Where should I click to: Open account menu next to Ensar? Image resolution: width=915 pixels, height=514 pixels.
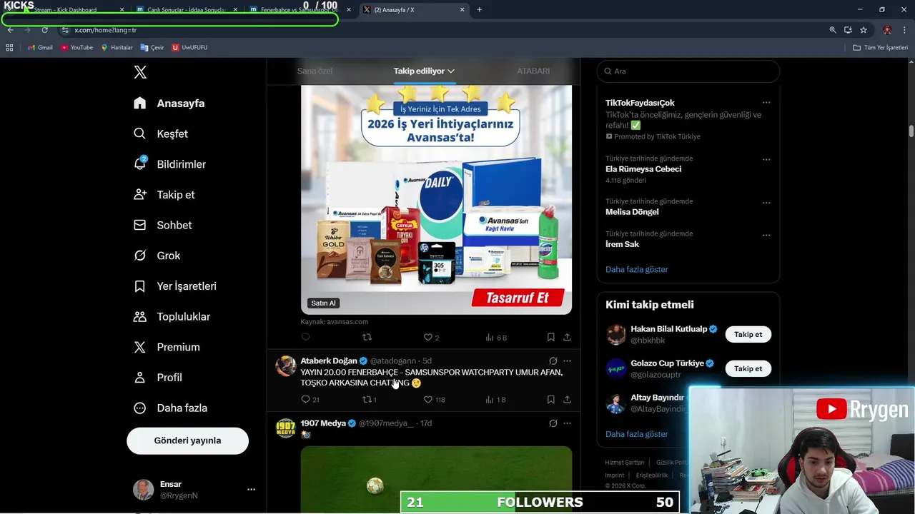point(251,490)
